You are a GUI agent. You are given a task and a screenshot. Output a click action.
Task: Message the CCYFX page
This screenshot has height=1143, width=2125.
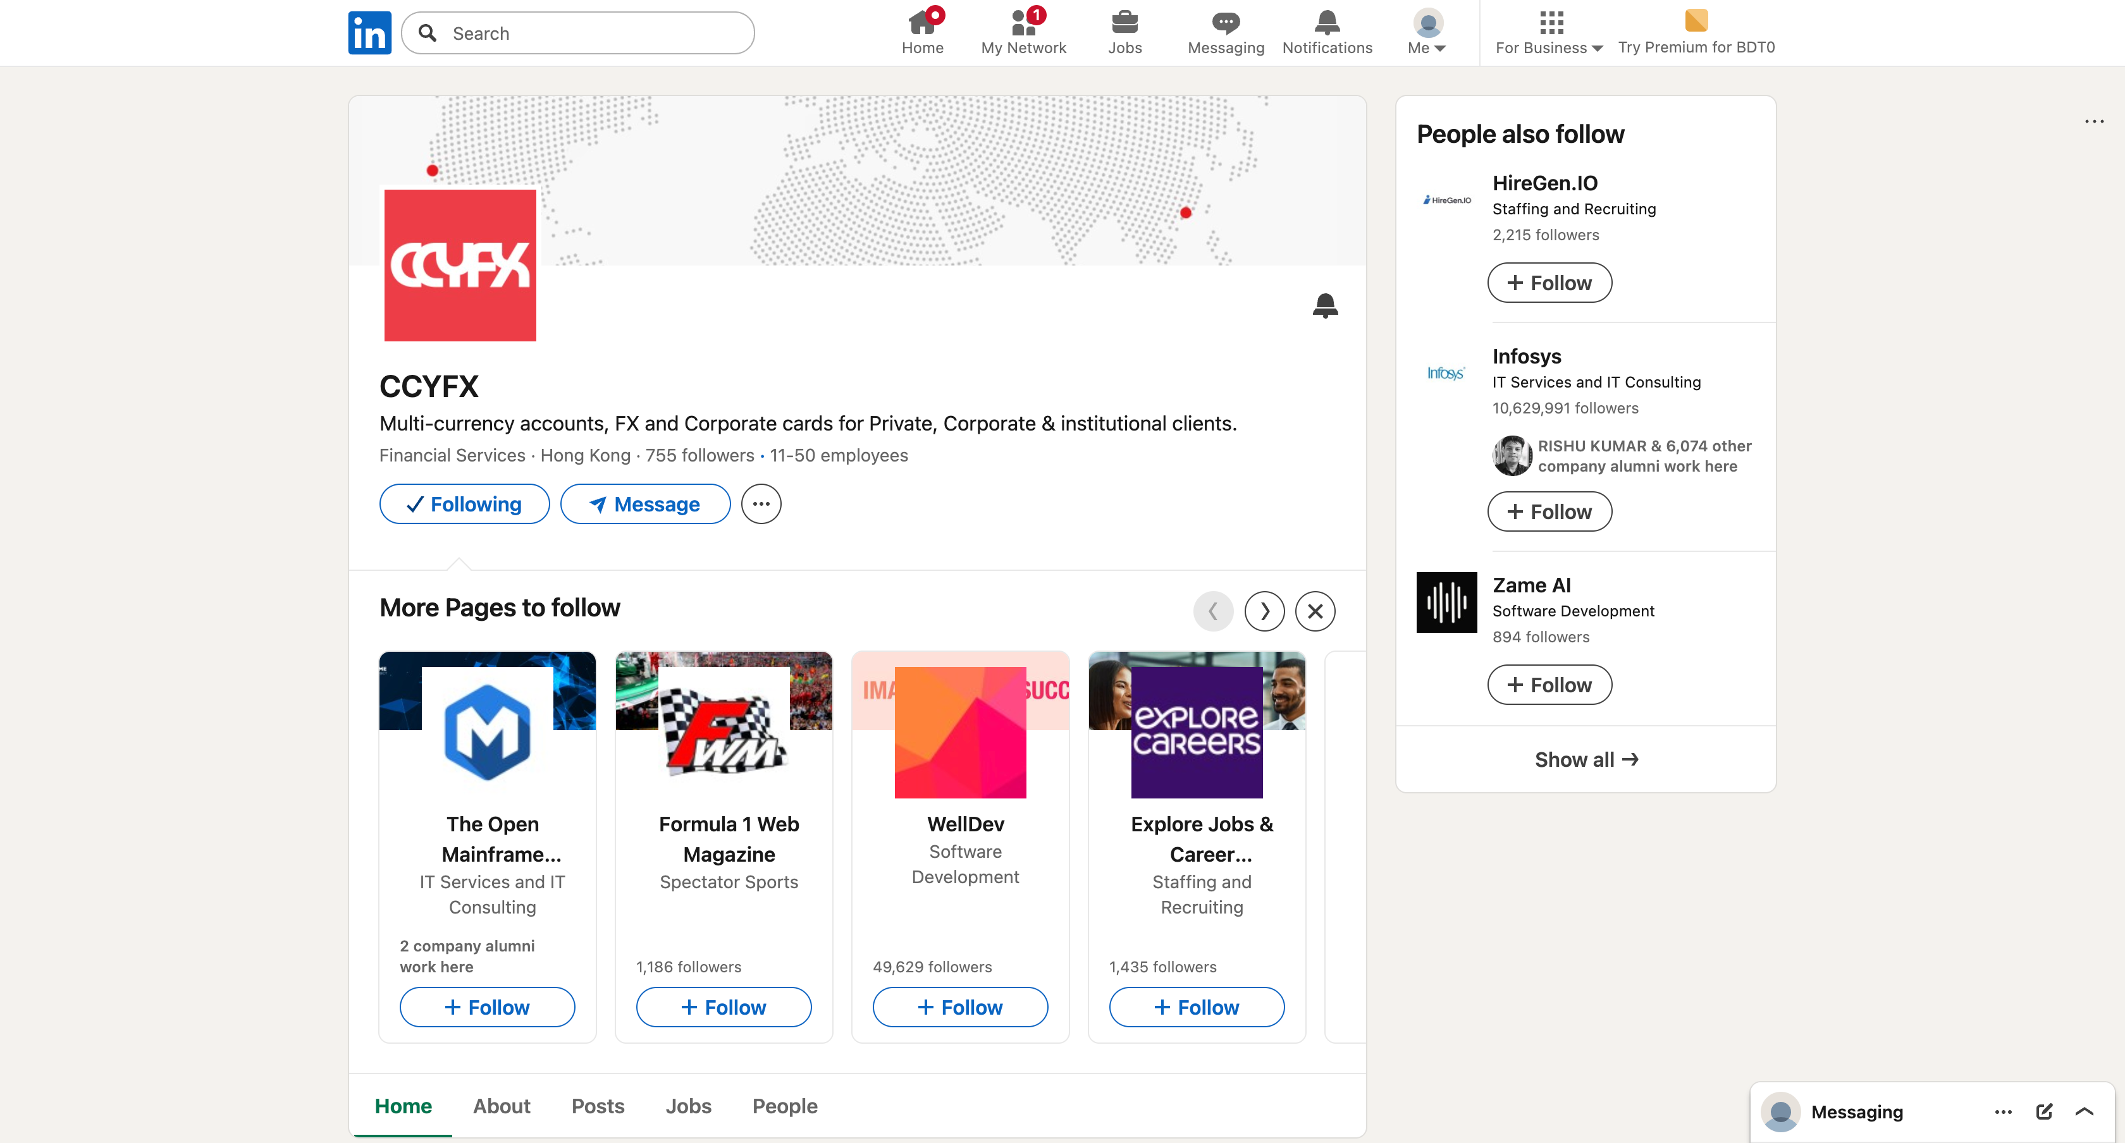point(645,504)
